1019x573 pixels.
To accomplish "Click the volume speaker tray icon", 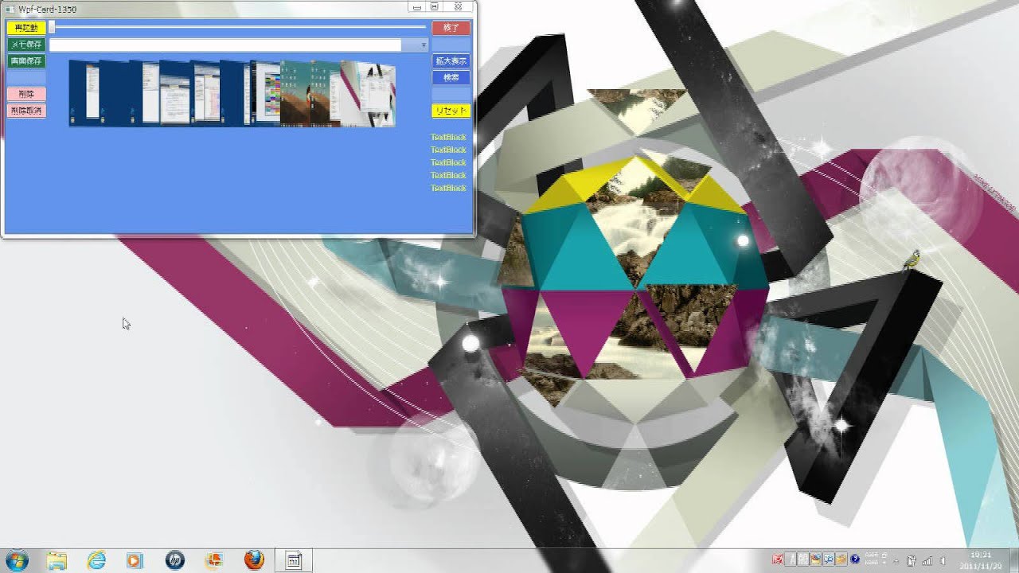I will click(x=943, y=560).
